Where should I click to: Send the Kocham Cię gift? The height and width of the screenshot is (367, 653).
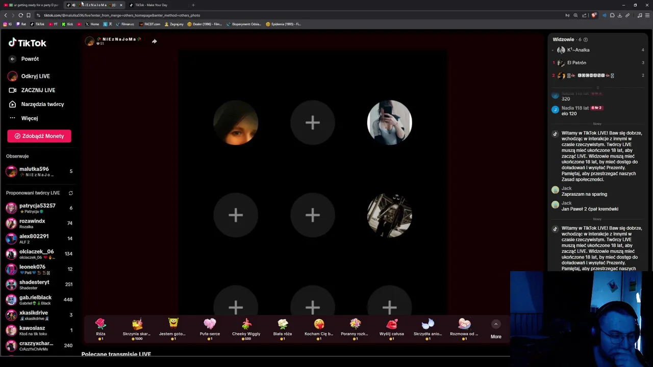(319, 329)
